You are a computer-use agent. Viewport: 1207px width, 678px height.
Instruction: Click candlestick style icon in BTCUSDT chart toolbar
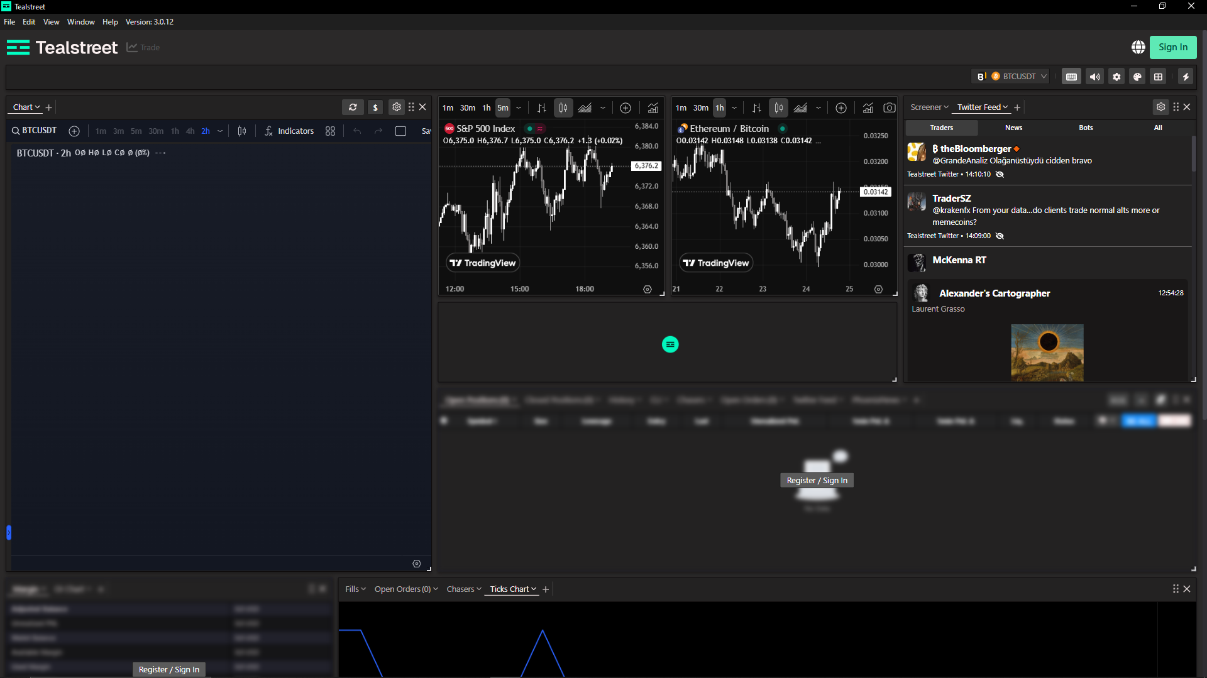point(242,131)
